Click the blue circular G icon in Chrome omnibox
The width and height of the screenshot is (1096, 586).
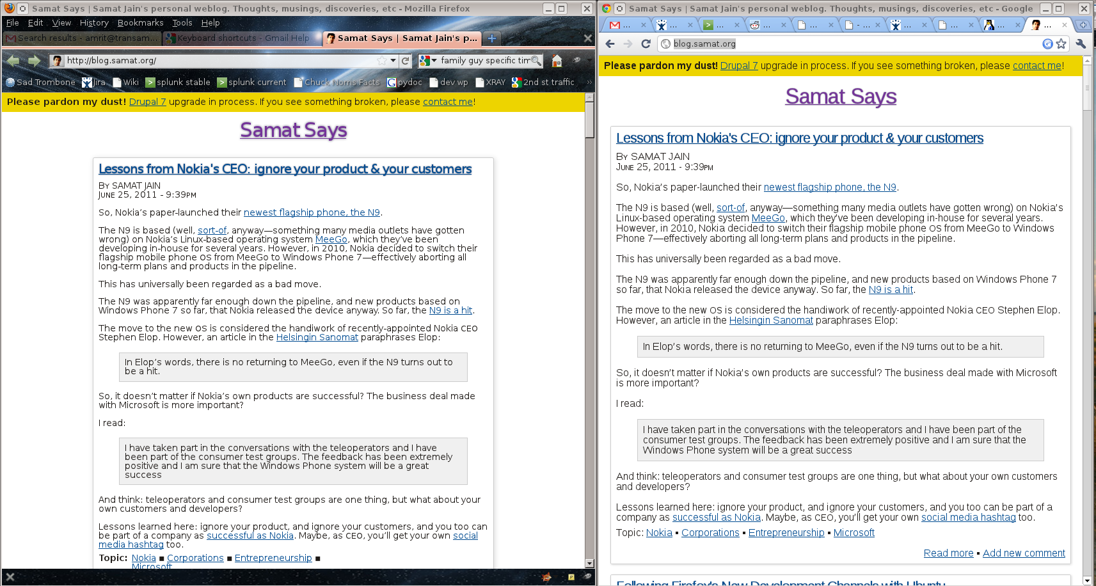(1047, 44)
